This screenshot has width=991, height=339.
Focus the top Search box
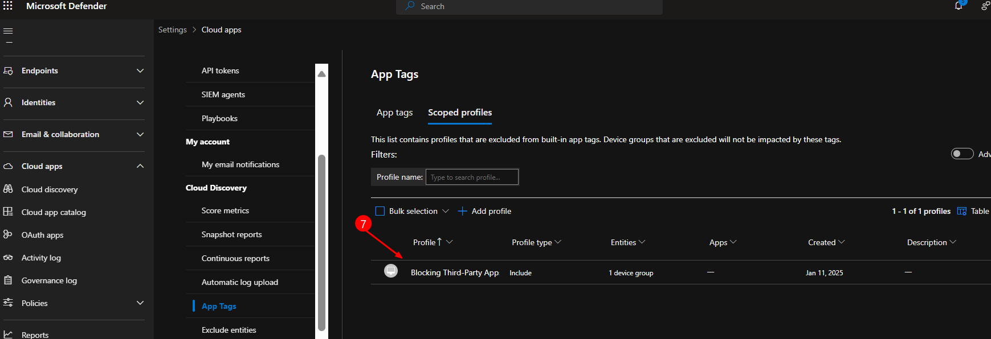click(529, 6)
